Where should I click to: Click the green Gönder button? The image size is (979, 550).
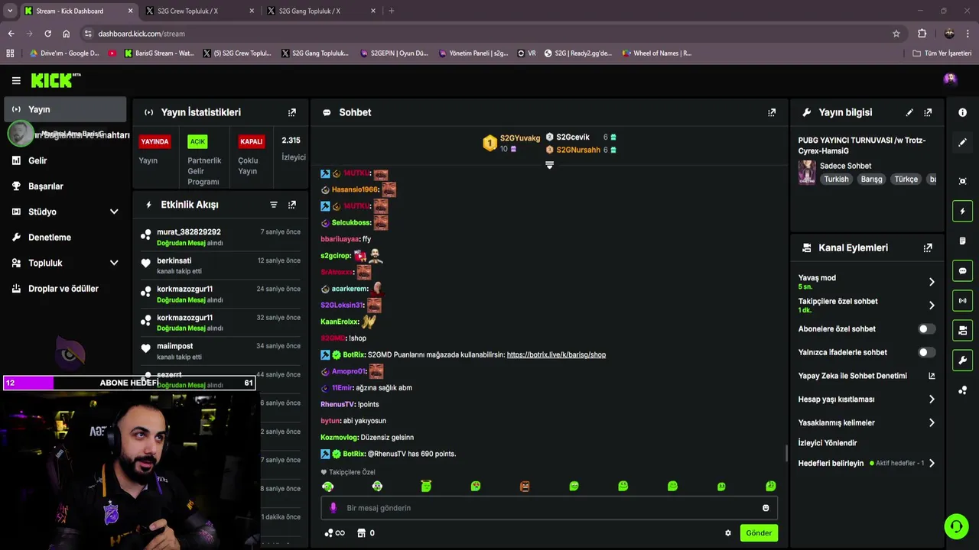(x=759, y=533)
